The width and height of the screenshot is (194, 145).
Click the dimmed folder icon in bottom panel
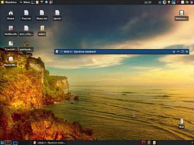[x=149, y=143]
